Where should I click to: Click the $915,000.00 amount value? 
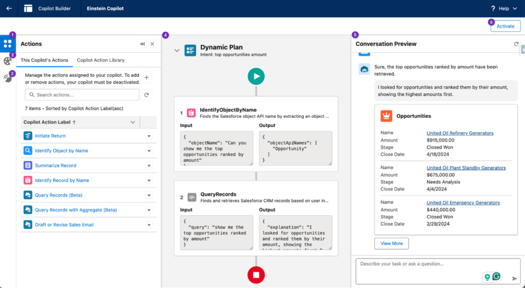(x=440, y=140)
